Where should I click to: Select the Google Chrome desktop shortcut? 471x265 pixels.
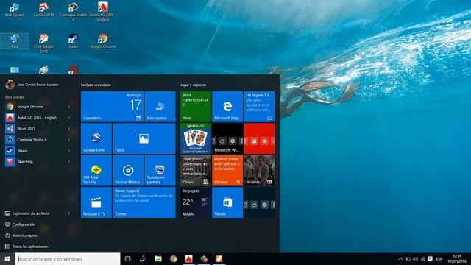[x=103, y=41]
